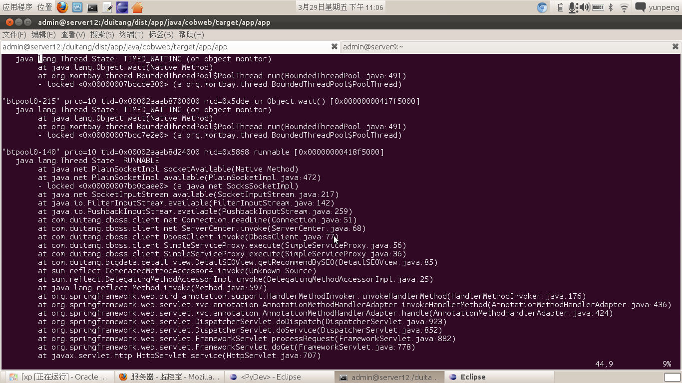Click the ServerCenter.invoke(ServerCenter.java:68) line
682x383 pixels.
click(x=202, y=228)
